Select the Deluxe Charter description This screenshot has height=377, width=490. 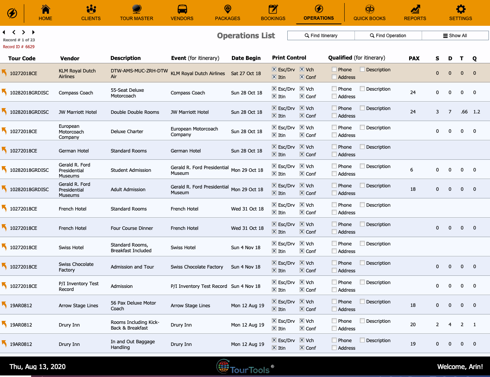[127, 132]
